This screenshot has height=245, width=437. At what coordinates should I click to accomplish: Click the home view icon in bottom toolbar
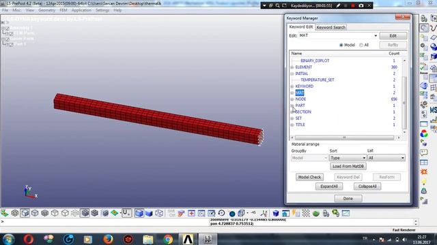pyautogui.click(x=285, y=213)
